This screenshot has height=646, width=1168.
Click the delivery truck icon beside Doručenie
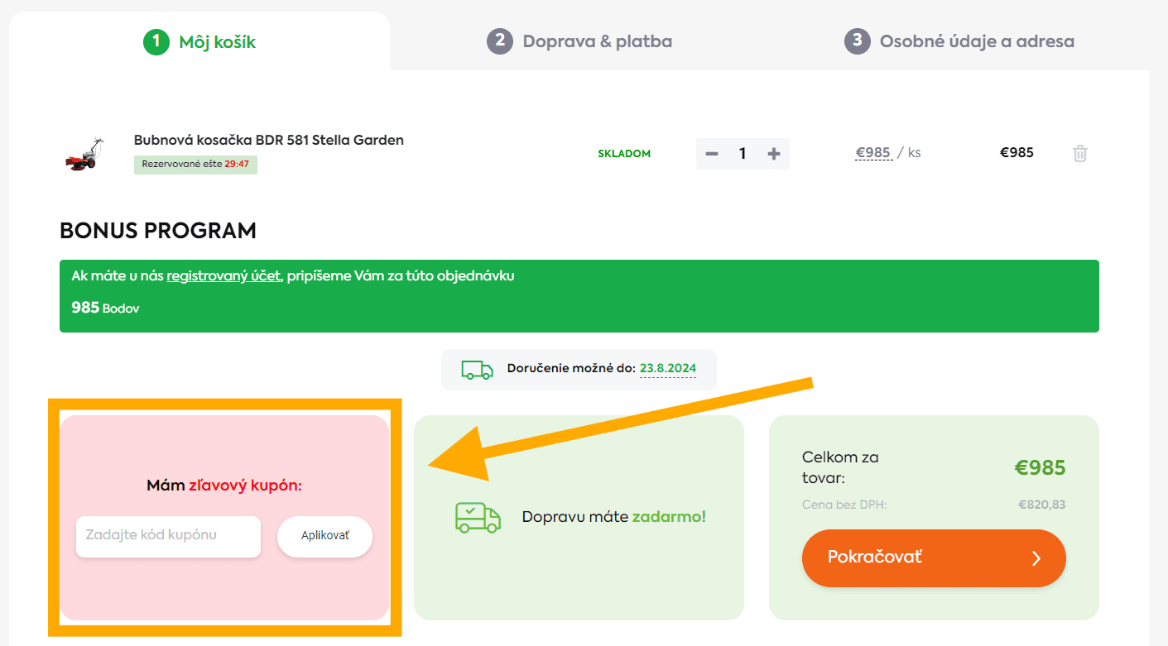[x=477, y=369]
